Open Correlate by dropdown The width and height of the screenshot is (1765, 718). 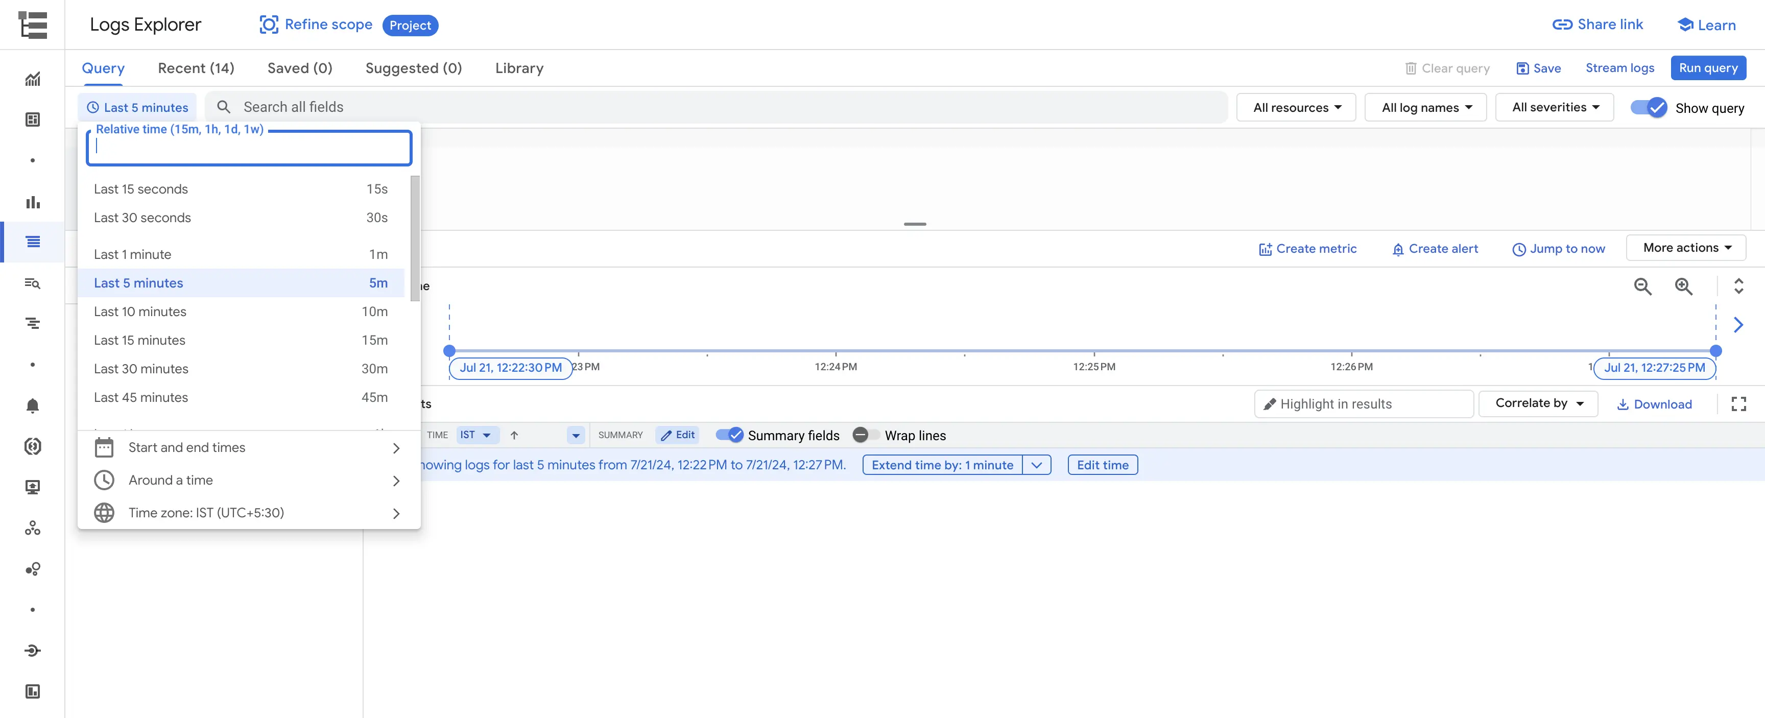click(1538, 403)
